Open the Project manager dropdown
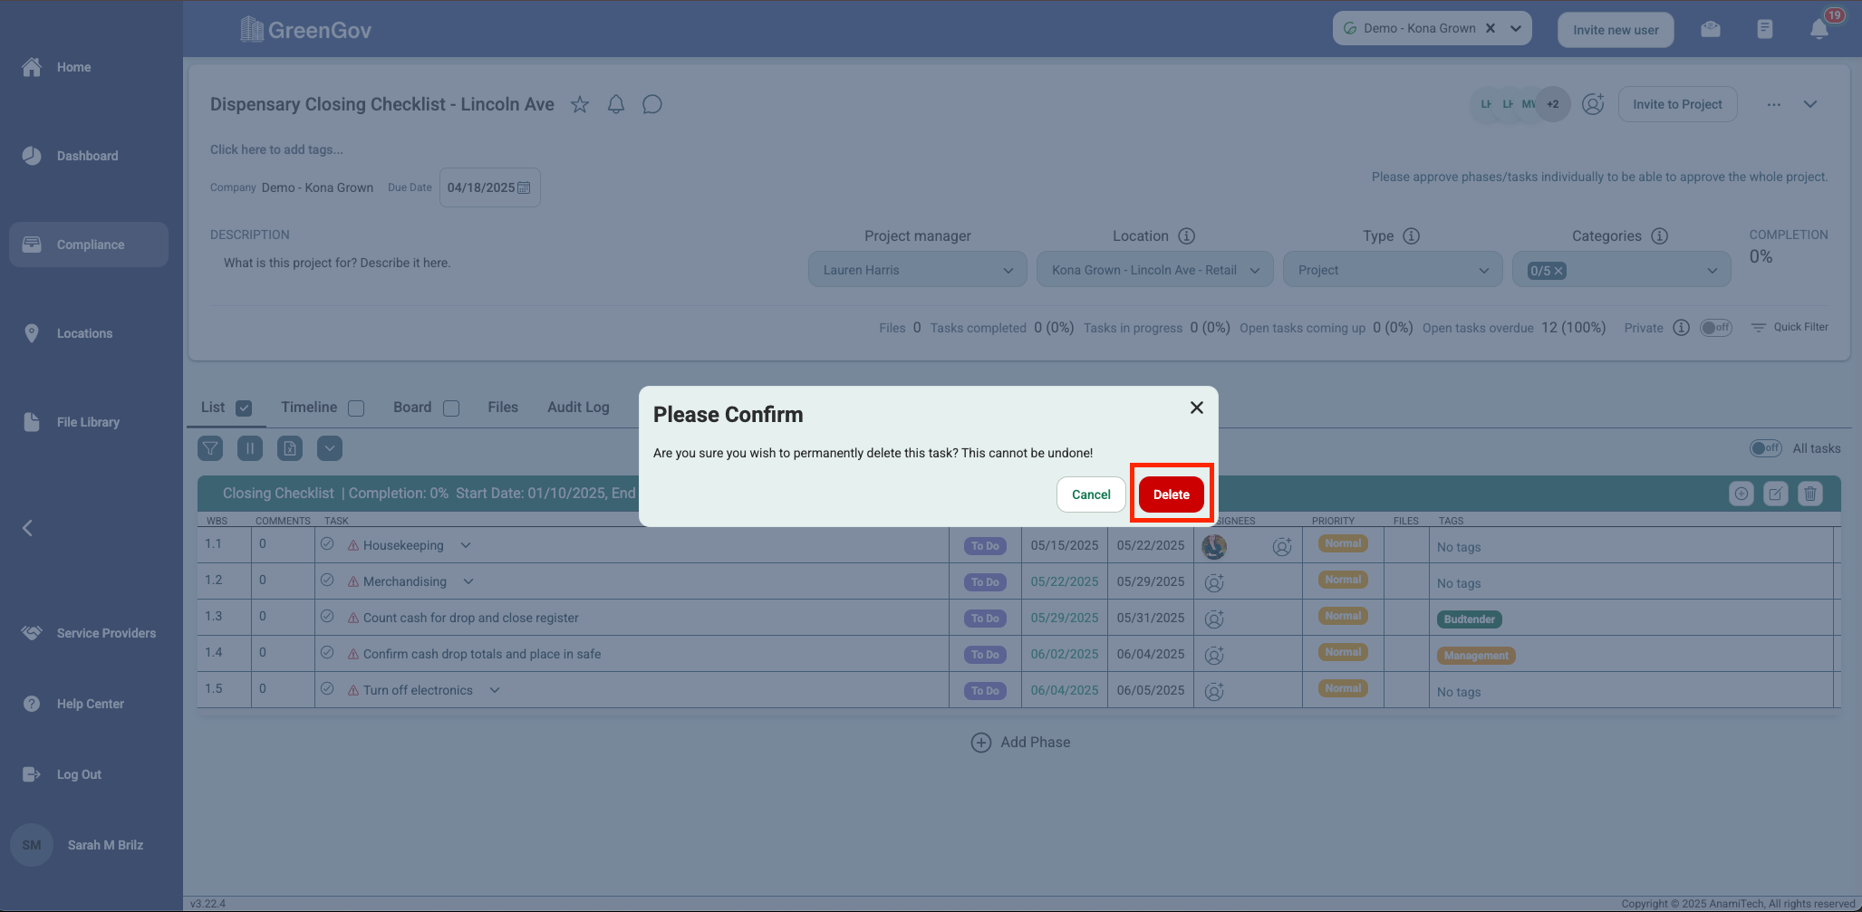The width and height of the screenshot is (1862, 912). pyautogui.click(x=918, y=270)
